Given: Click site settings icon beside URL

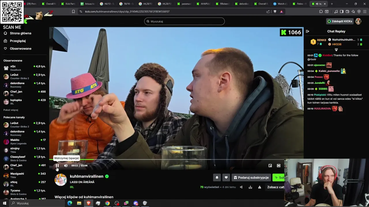Looking at the screenshot, I should click(81, 11).
